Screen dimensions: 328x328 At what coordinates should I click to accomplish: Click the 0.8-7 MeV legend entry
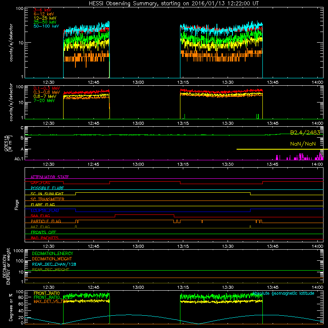pos(45,96)
